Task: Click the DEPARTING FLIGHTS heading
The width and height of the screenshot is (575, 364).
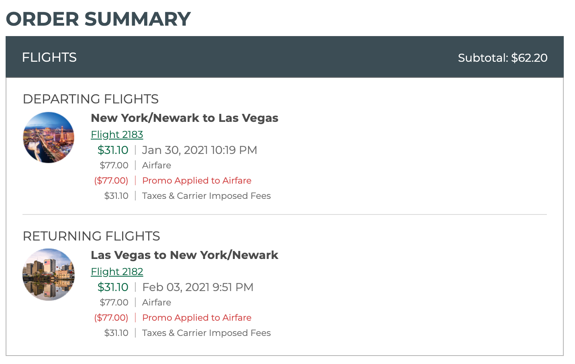Action: point(91,99)
